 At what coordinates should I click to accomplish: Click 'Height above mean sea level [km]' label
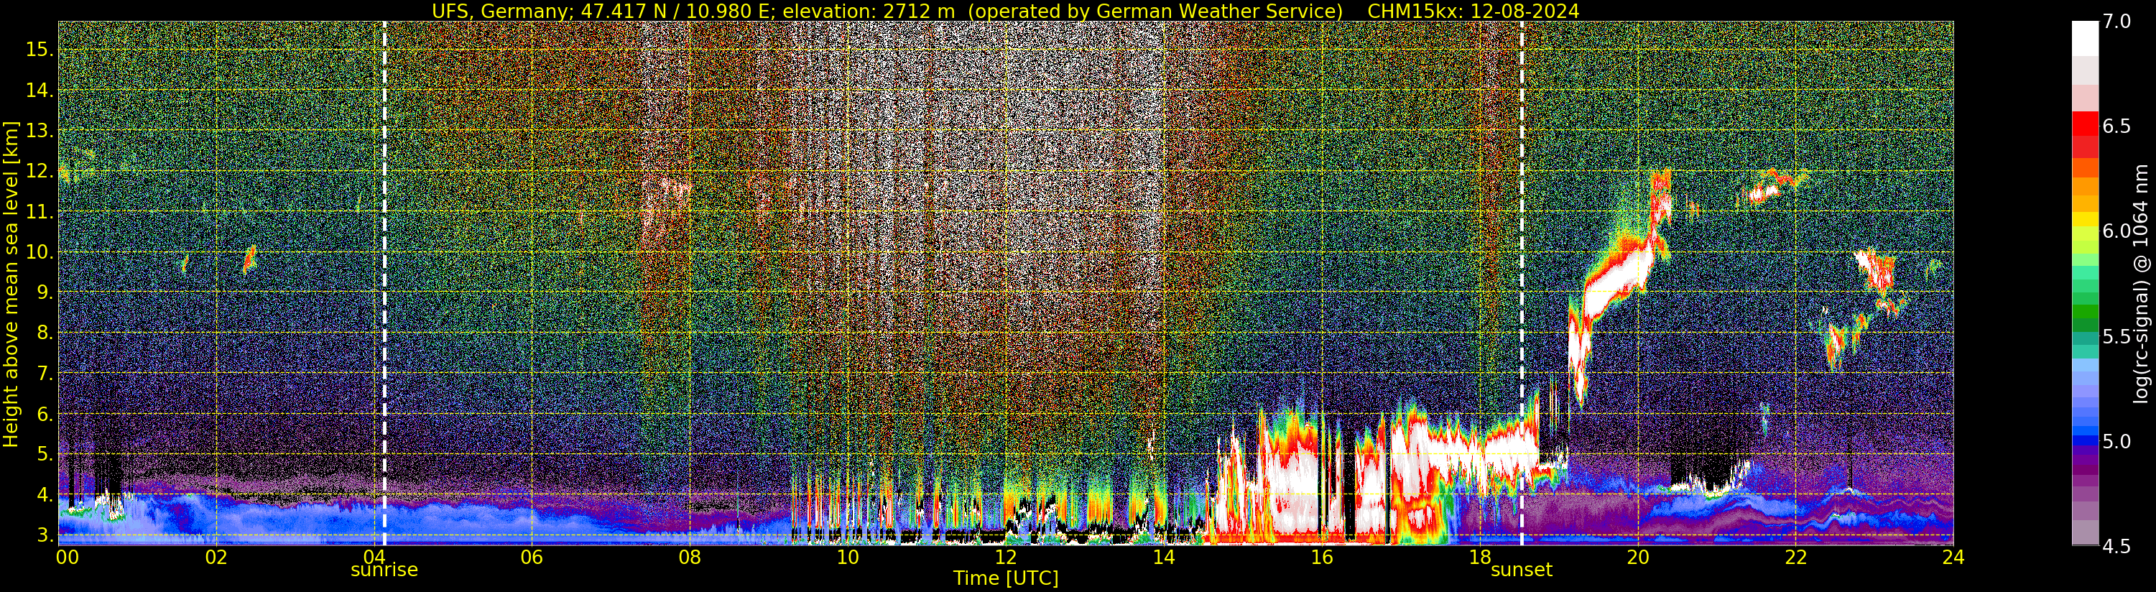click(11, 283)
